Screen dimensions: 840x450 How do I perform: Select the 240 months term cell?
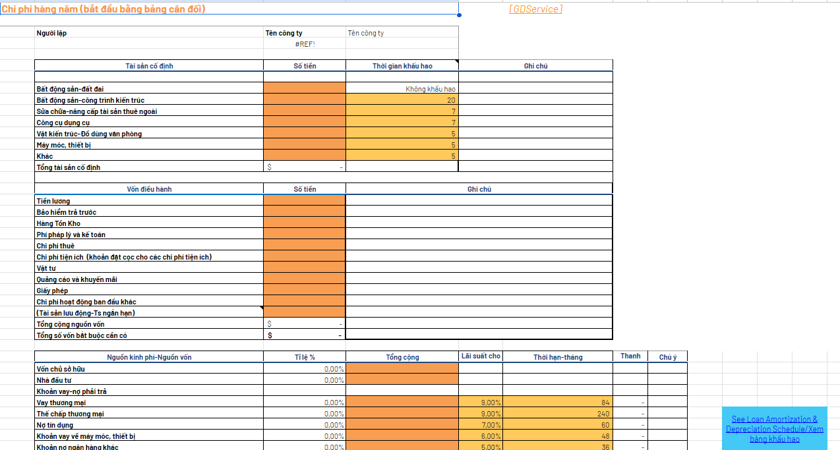[x=558, y=414]
